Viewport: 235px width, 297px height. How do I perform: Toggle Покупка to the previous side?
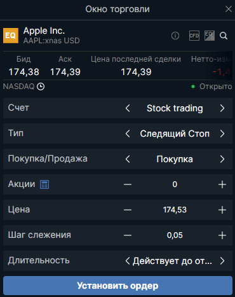pyautogui.click(x=128, y=159)
